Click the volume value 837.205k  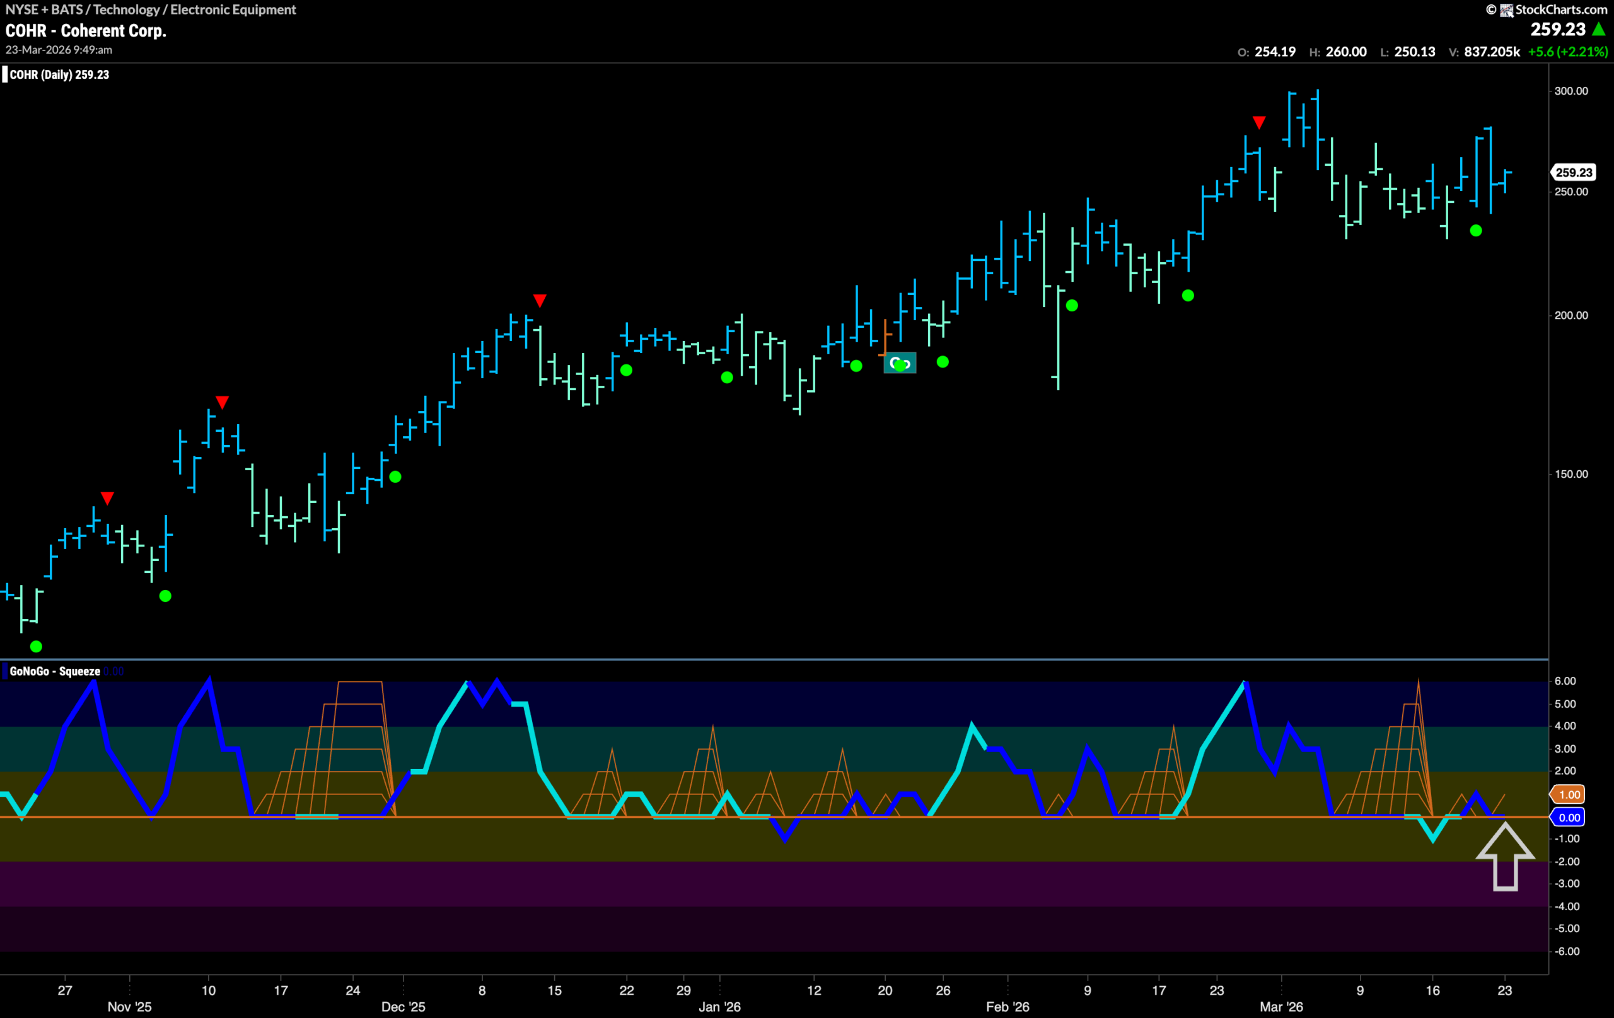pyautogui.click(x=1492, y=52)
